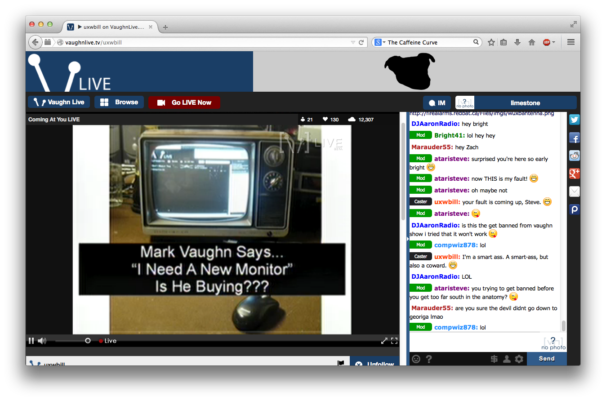Screen dimensions: 606x401
Task: Open the Browse nav item
Action: coord(119,102)
